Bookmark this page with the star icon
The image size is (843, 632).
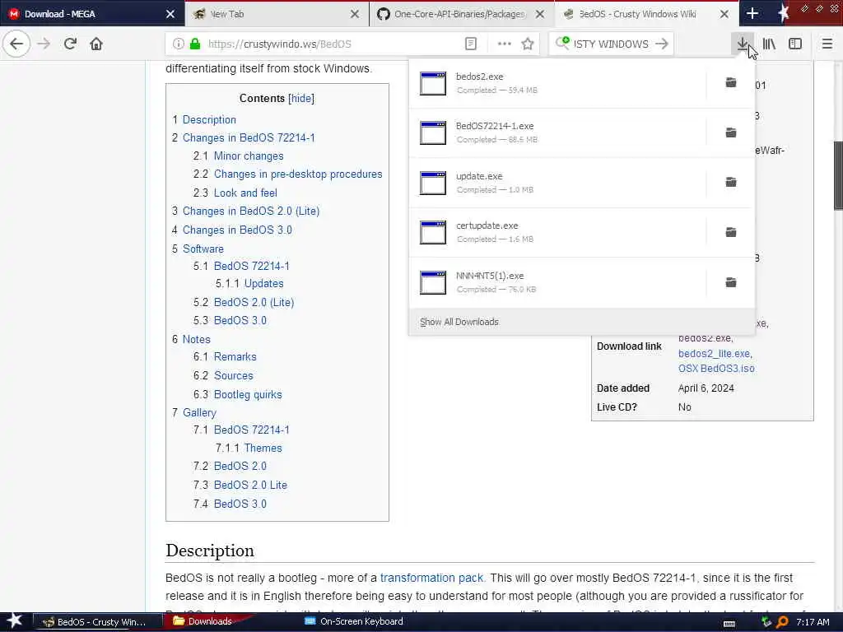(528, 44)
